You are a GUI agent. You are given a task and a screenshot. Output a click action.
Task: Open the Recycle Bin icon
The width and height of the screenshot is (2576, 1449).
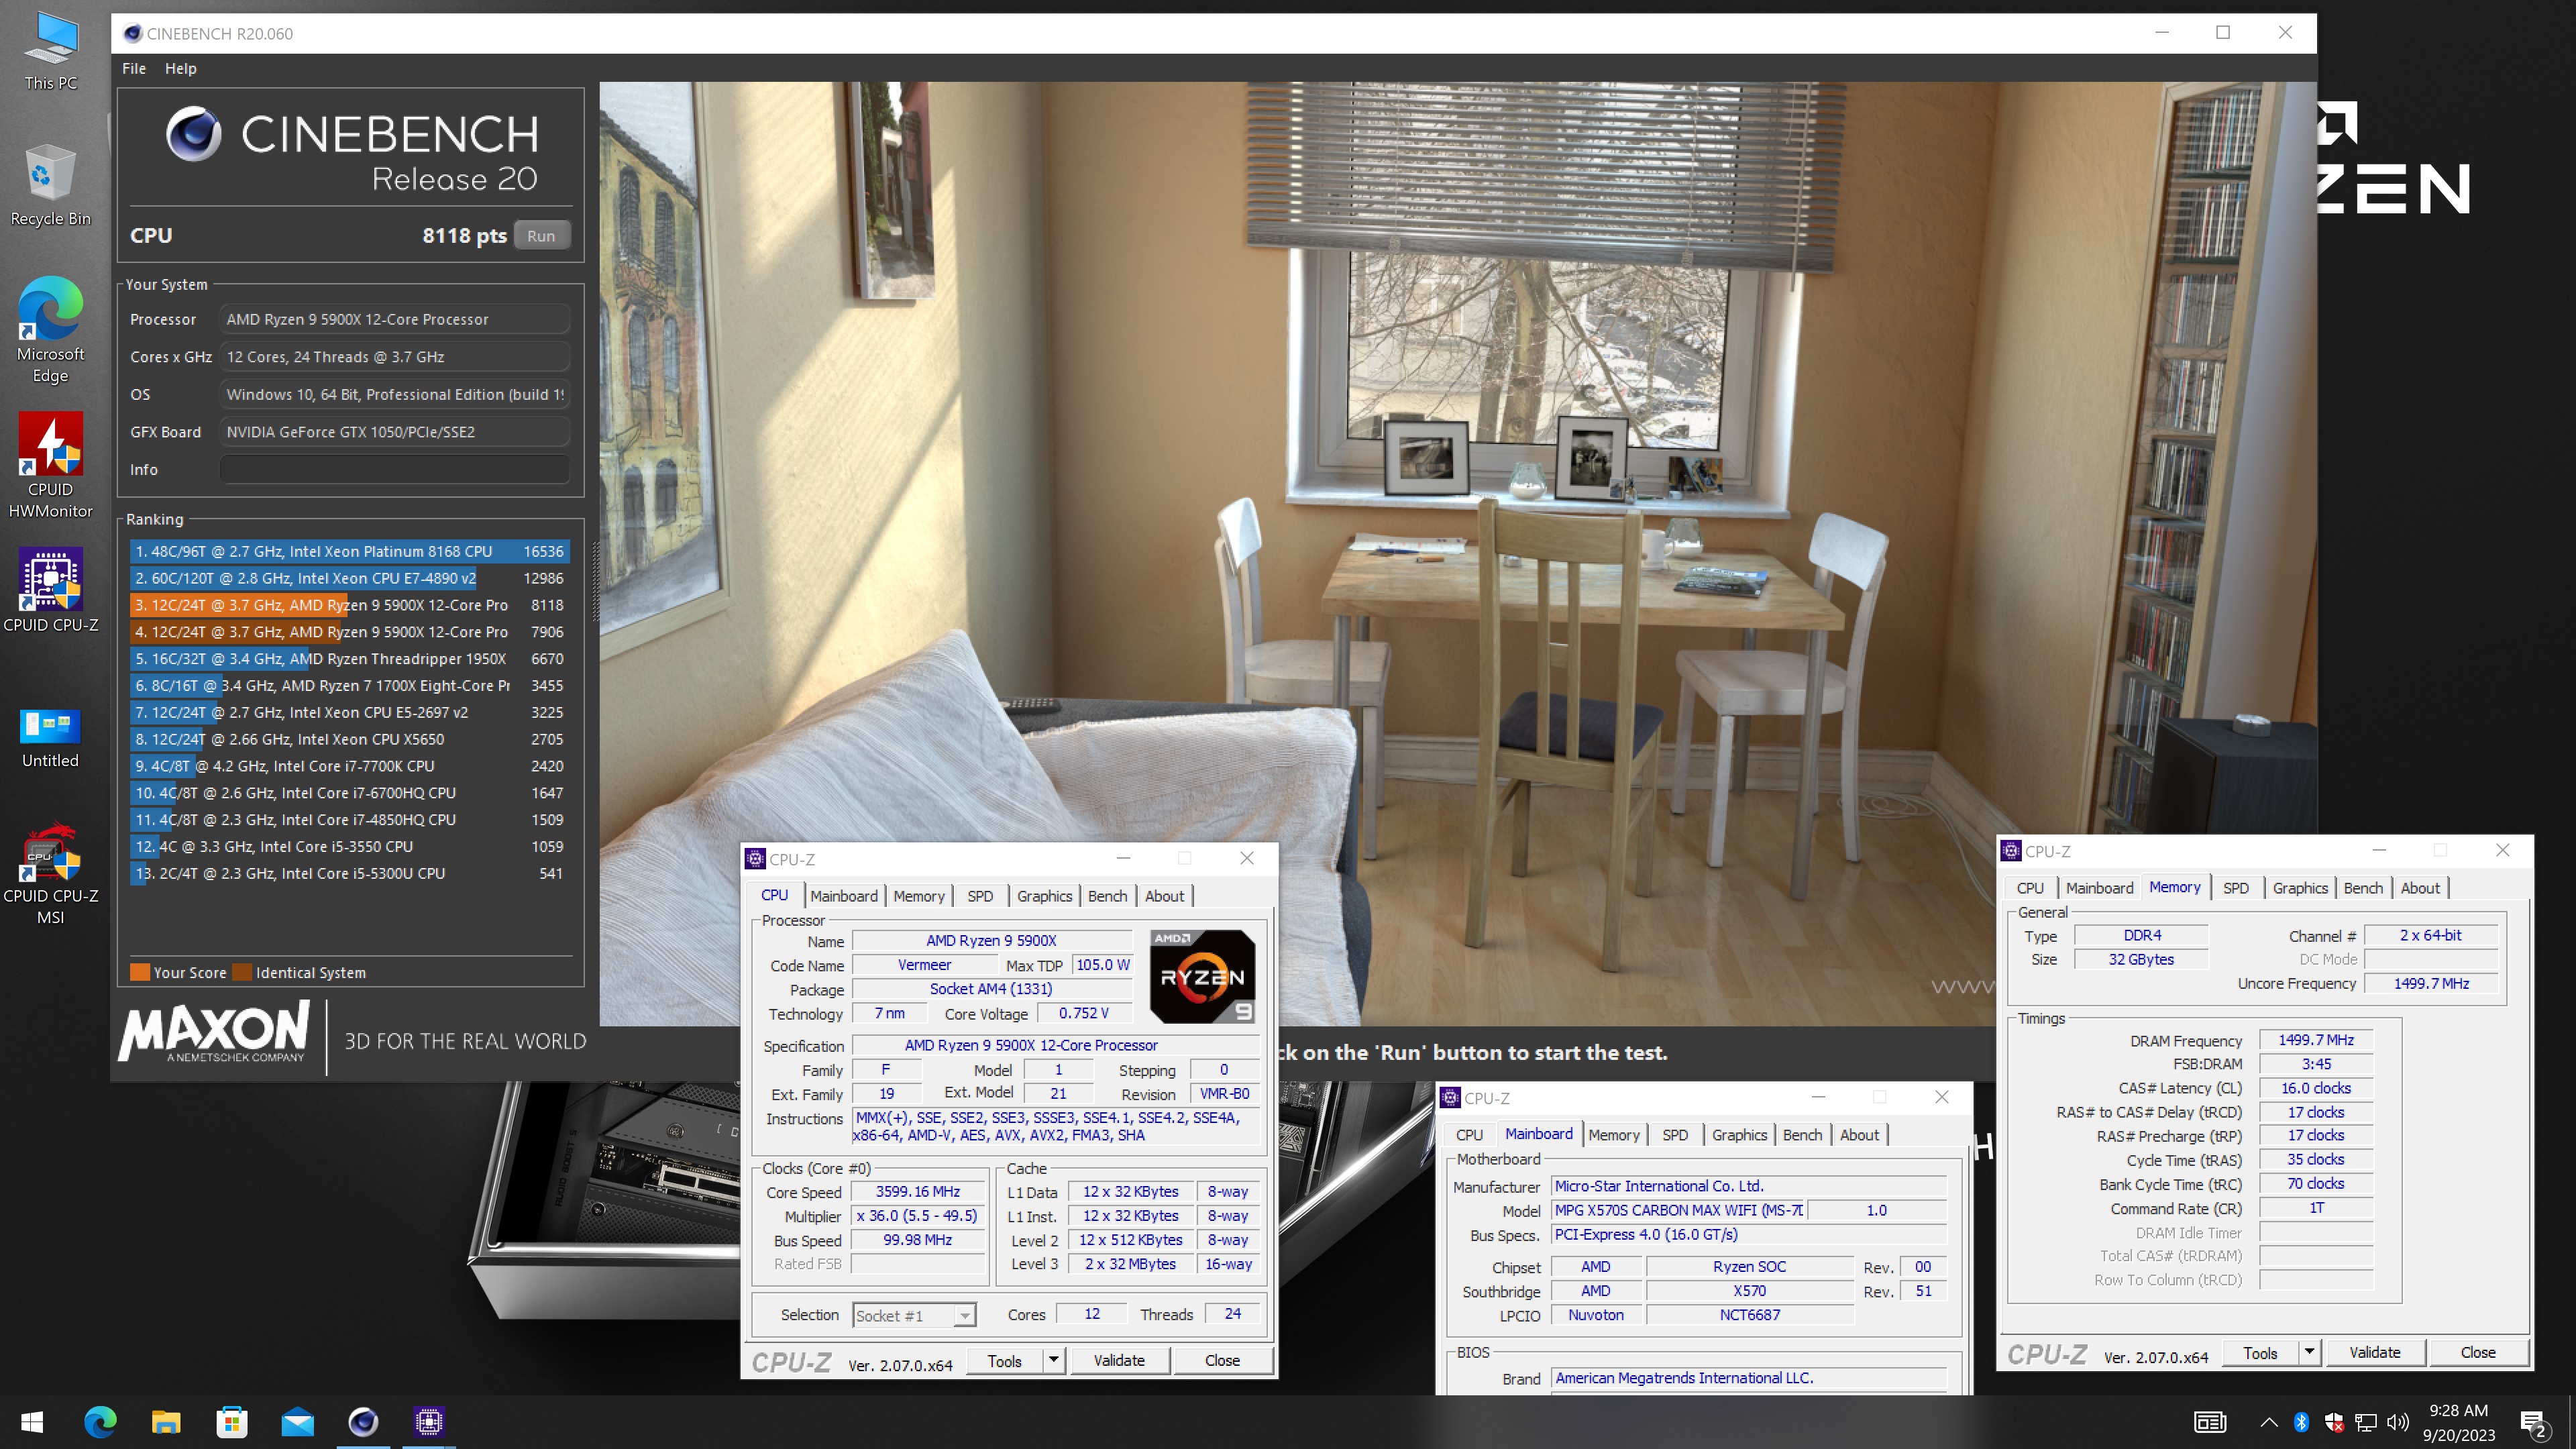coord(51,186)
